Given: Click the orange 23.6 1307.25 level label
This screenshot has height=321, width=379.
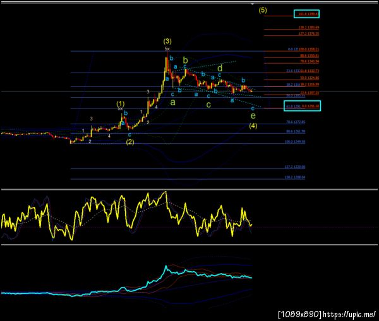Looking at the screenshot, I should pyautogui.click(x=310, y=93).
